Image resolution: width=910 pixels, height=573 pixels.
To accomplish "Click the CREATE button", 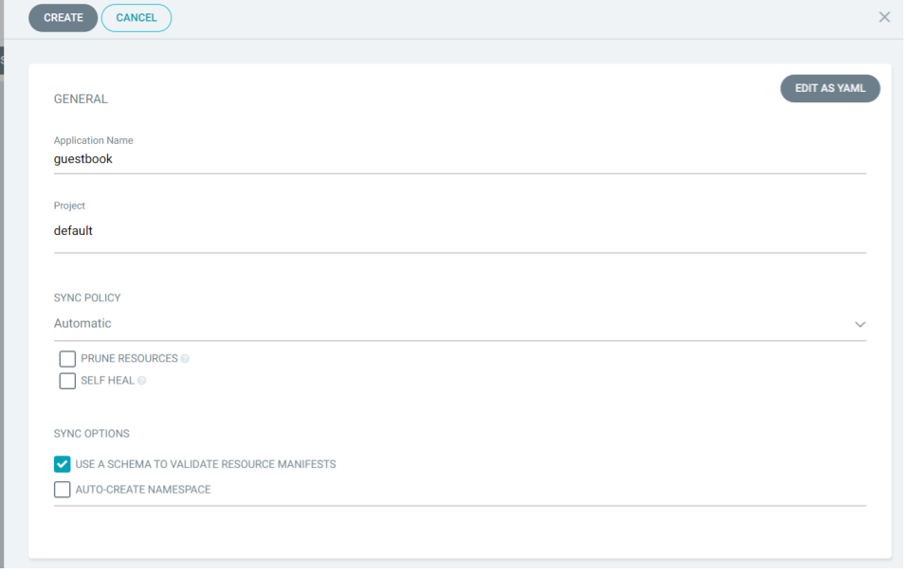I will coord(63,18).
